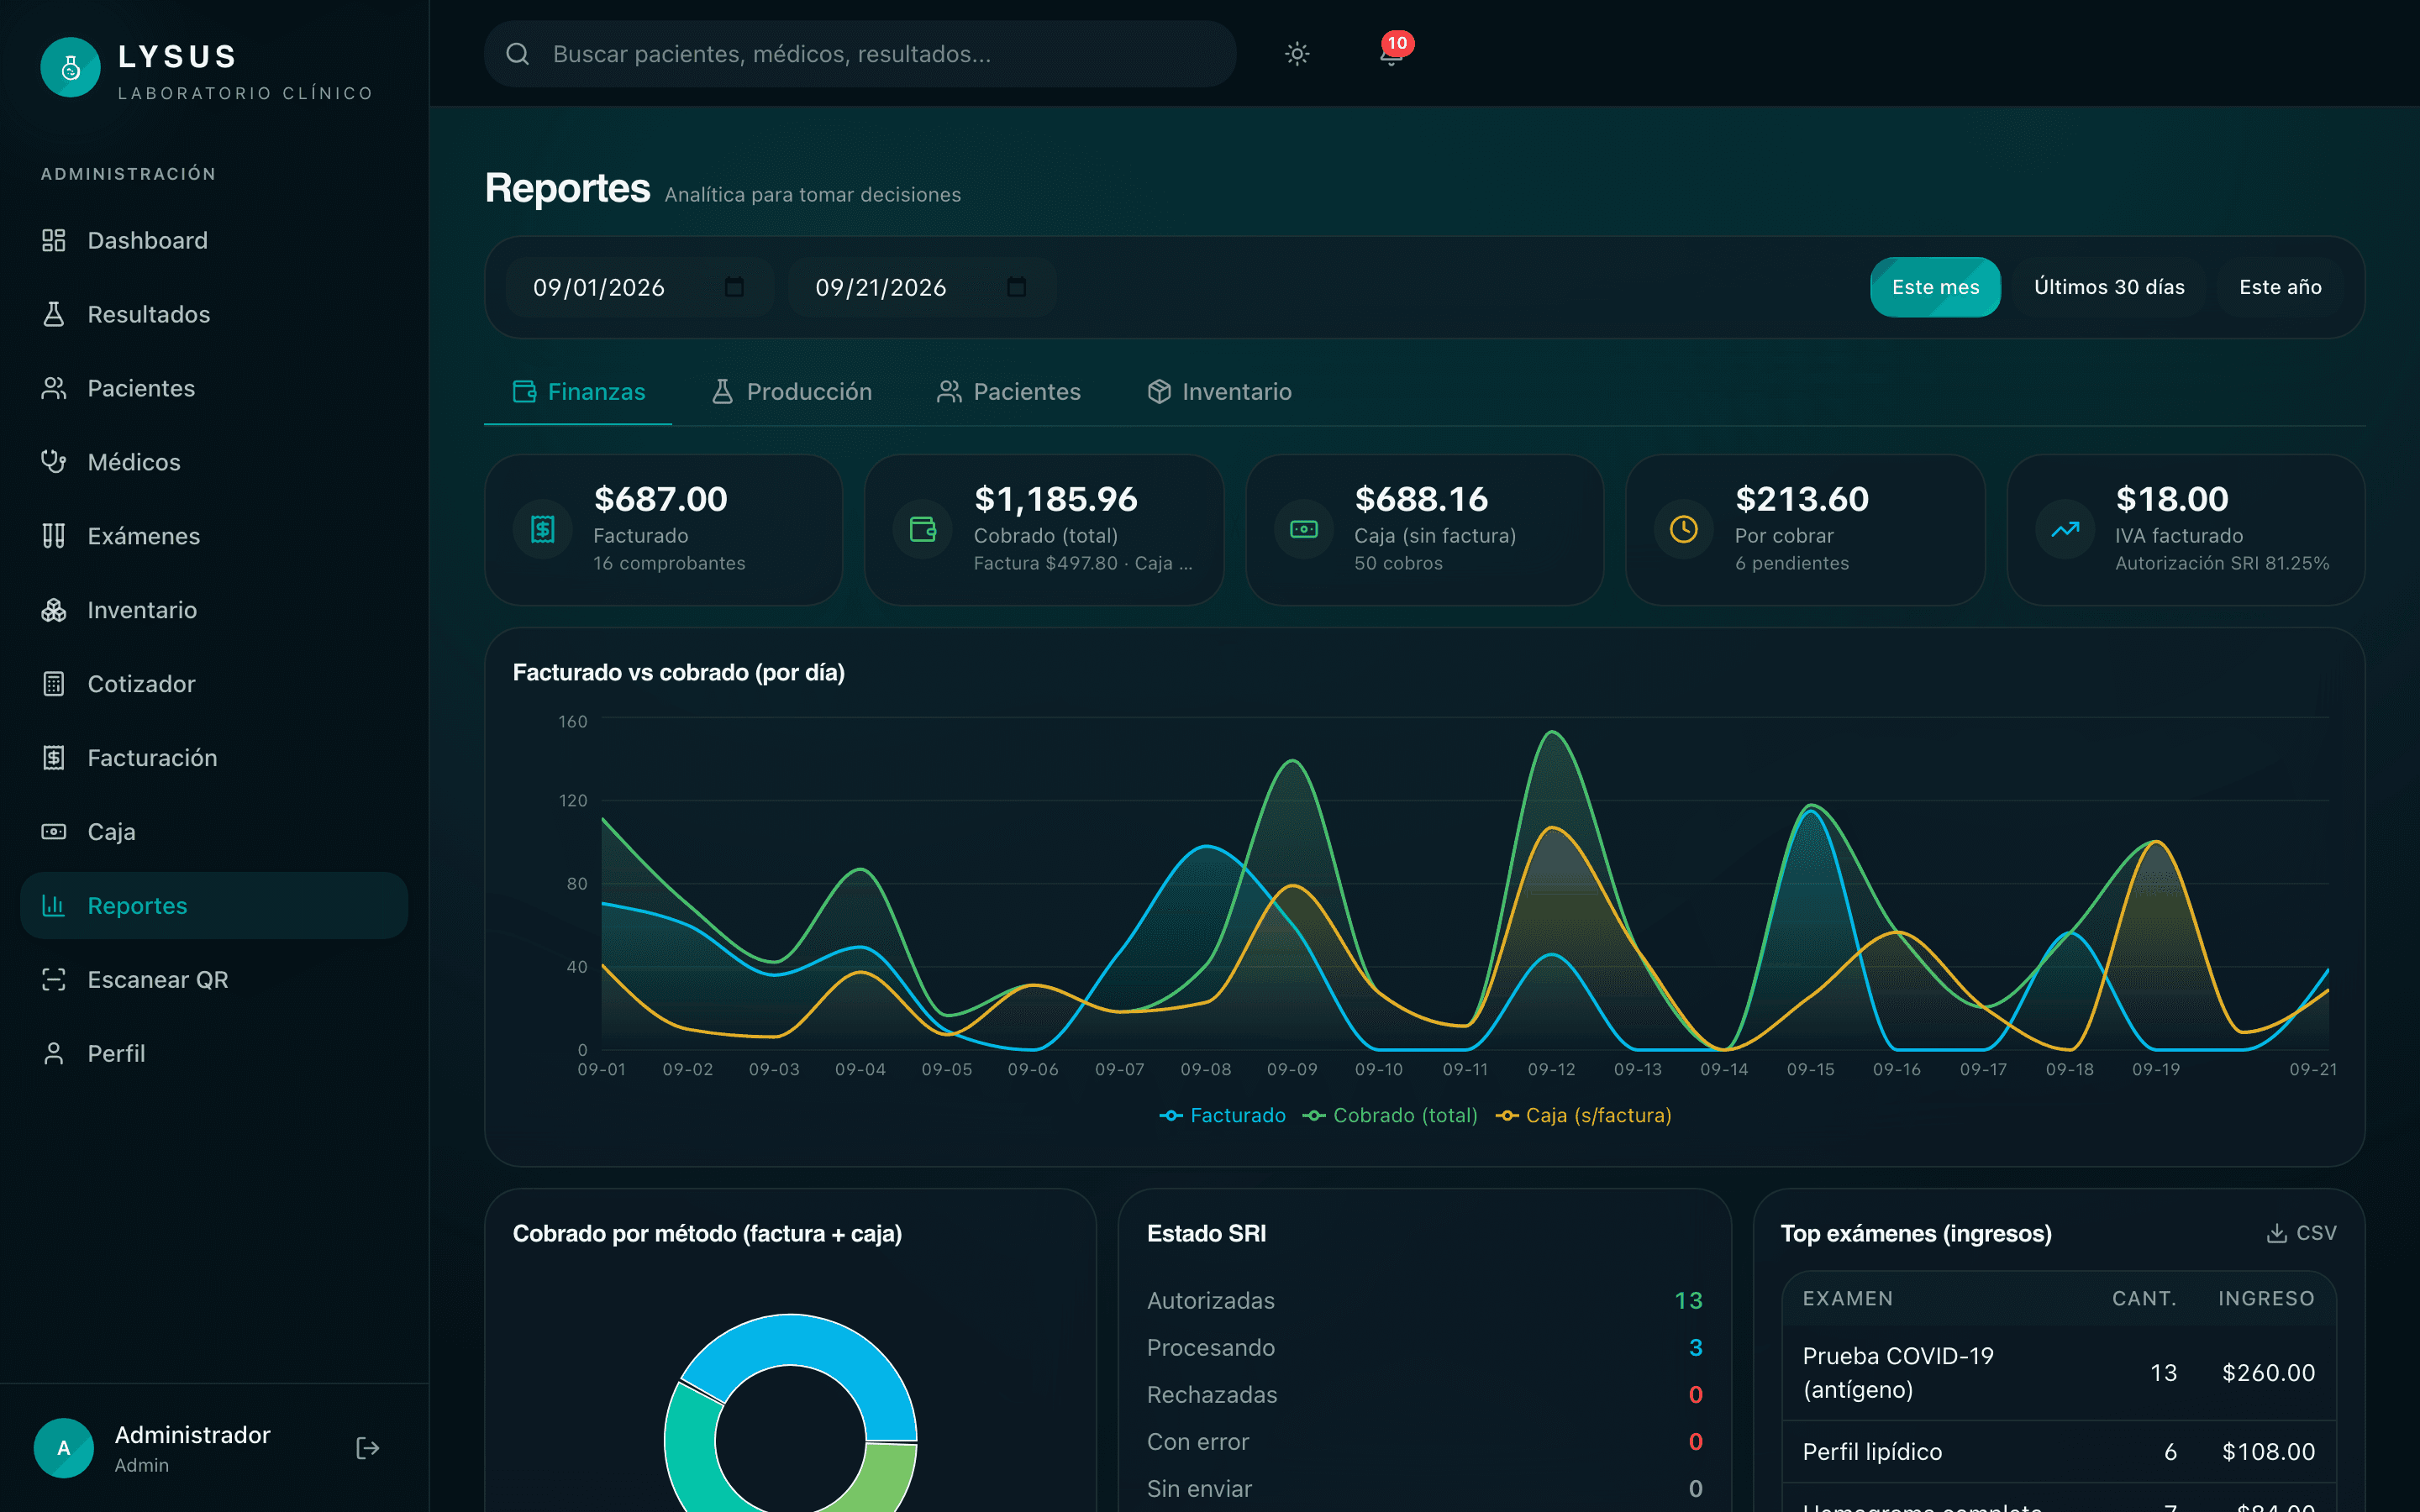
Task: Click the Autorización SRI 81.25% text
Action: pos(2222,563)
